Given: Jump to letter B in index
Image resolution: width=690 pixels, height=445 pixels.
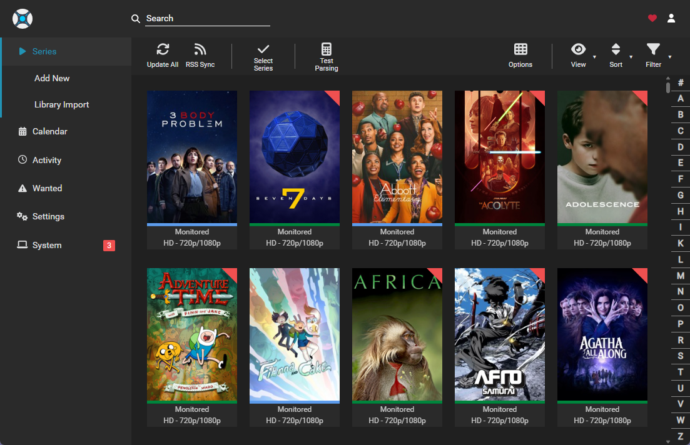Looking at the screenshot, I should (x=681, y=114).
